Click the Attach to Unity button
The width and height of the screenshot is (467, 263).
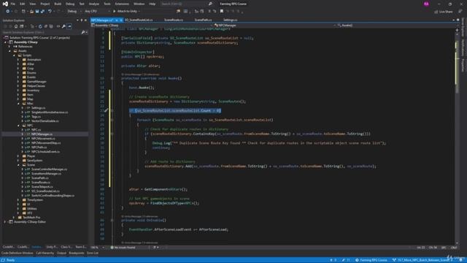[x=126, y=12]
